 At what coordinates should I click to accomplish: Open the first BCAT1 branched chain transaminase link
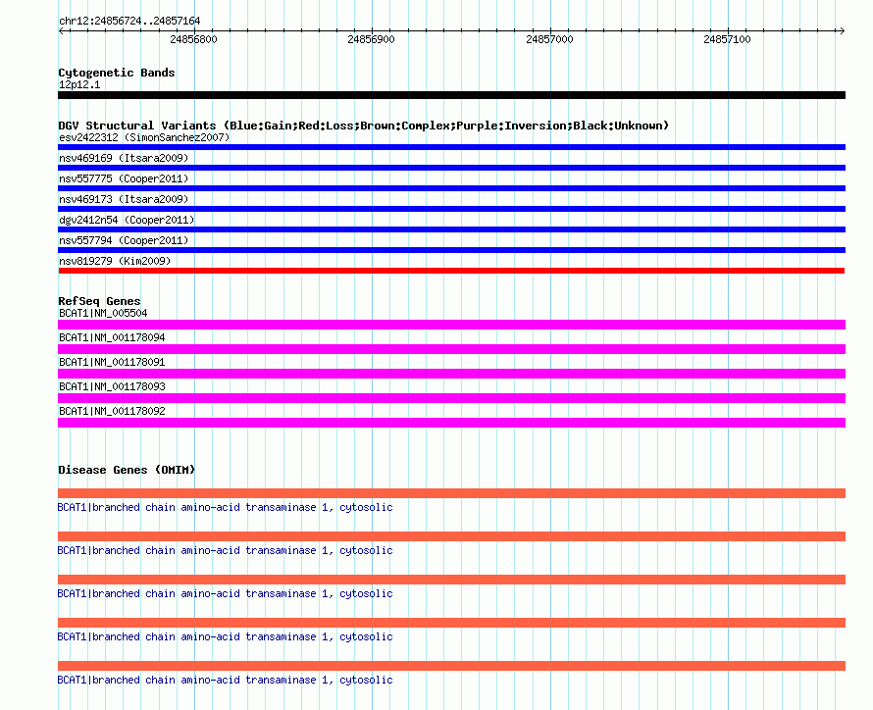(225, 507)
